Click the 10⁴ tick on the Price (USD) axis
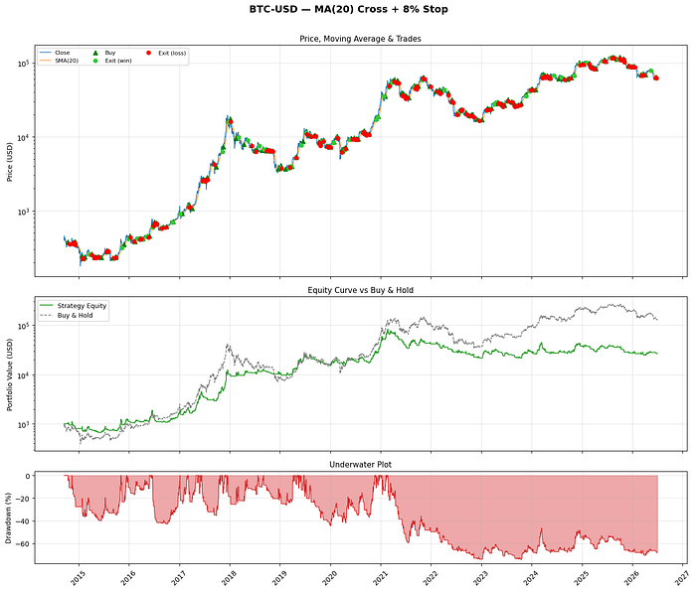Viewport: 696px width, 591px height. point(23,137)
